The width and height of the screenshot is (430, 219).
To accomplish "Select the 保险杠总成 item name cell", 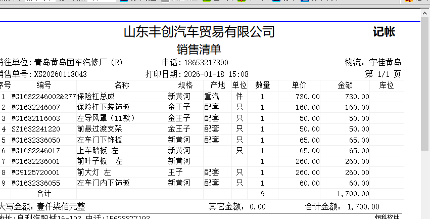I will [x=96, y=96].
